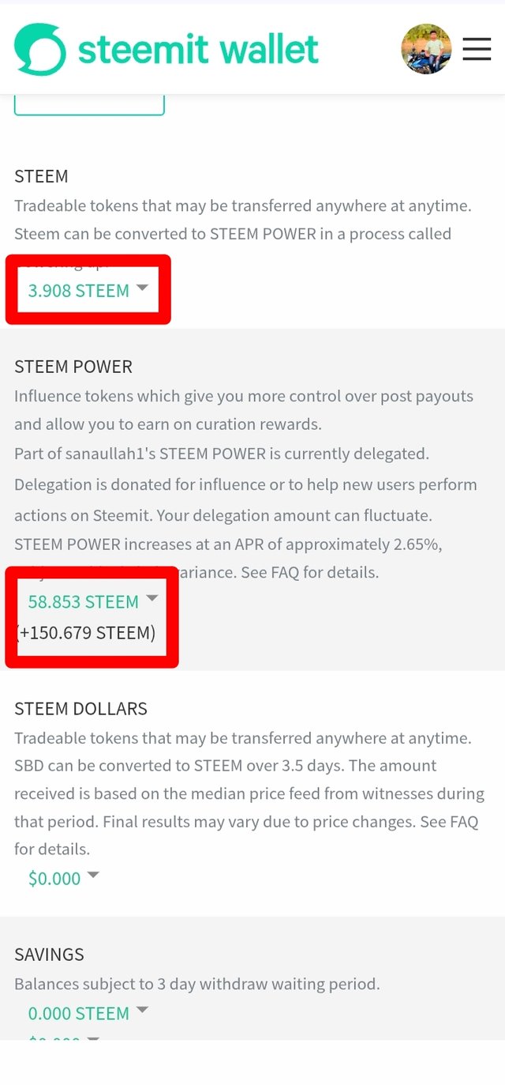Screen dimensions: 505x1085
Task: Click the +150.679 STEEM delegated amount
Action: pos(86,633)
